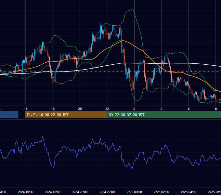Click the 2/24 16:00 date label
Viewport: 221px width, 195px height.
coord(26,192)
